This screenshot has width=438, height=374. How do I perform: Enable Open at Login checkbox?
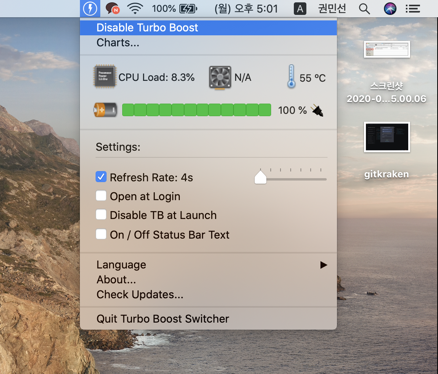[101, 196]
